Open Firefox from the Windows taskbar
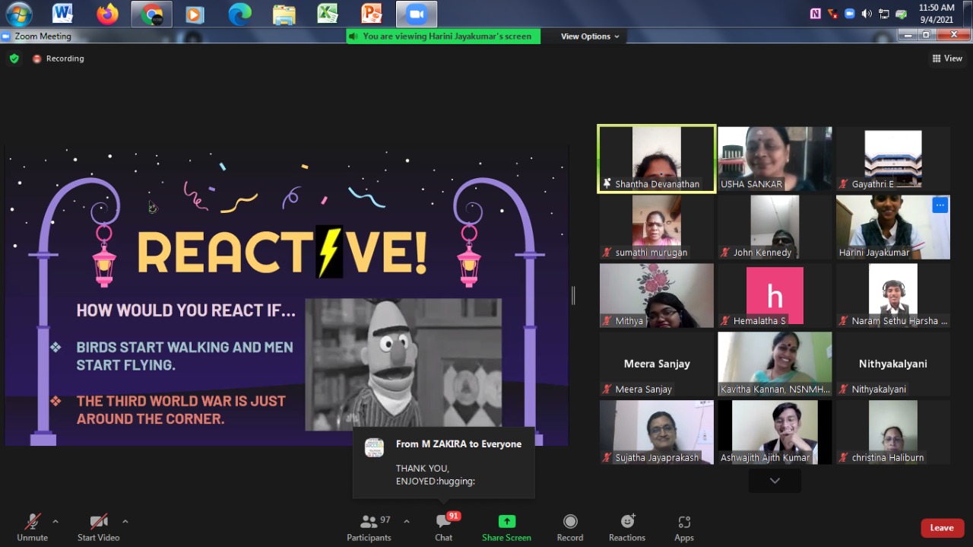 point(107,14)
